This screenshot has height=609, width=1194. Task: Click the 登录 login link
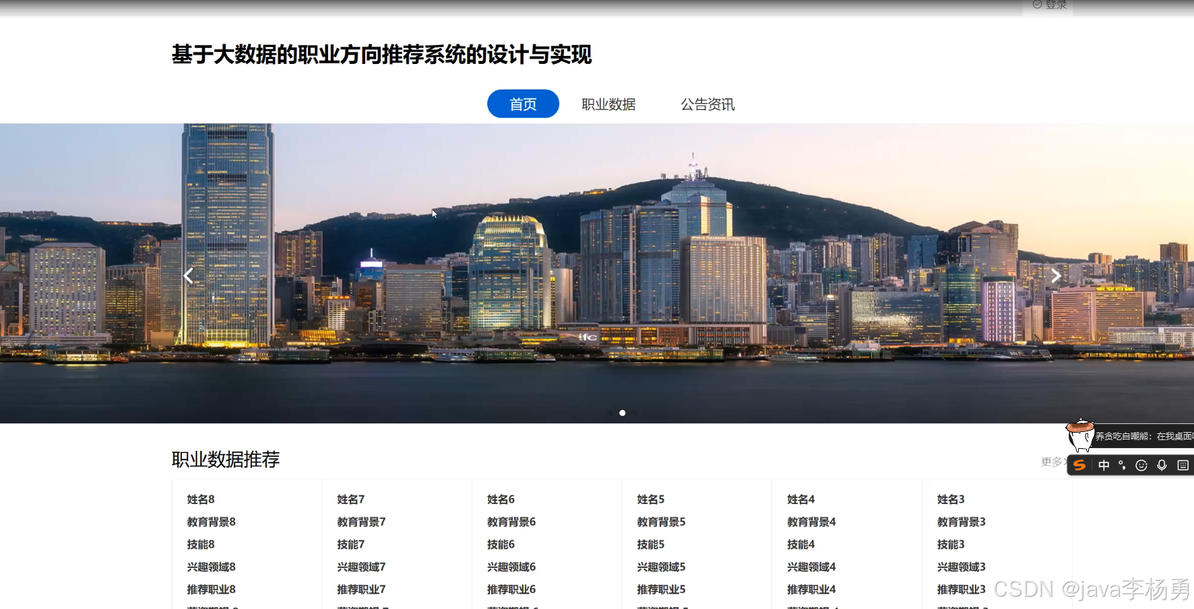click(1050, 5)
